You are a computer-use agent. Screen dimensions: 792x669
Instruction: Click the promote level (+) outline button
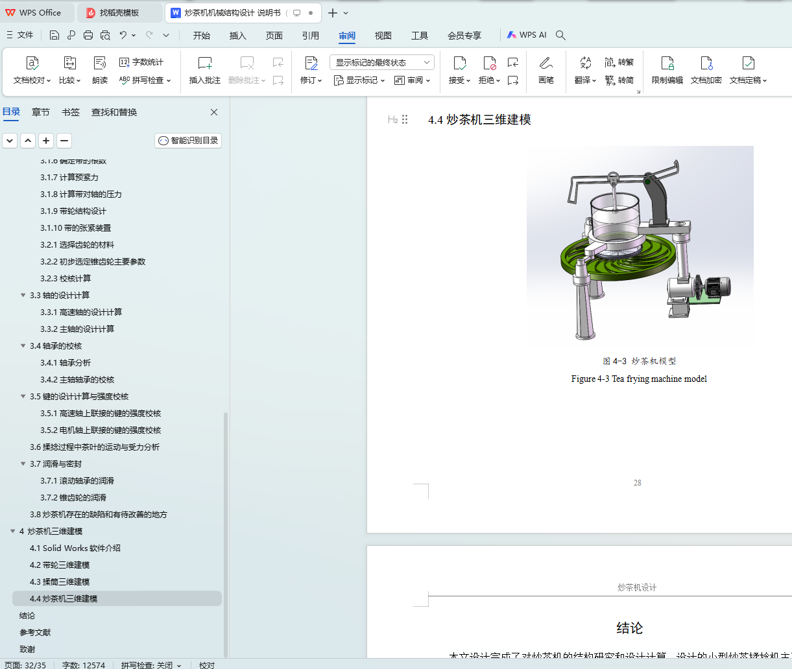[46, 141]
